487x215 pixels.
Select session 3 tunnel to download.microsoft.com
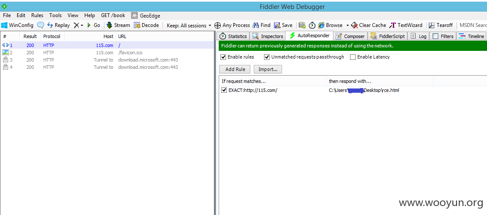click(x=107, y=60)
